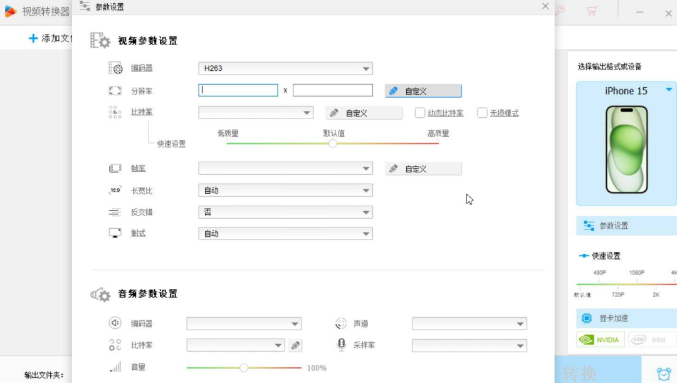The image size is (677, 383).
Task: Click the 添加文件 button
Action: tap(43, 38)
